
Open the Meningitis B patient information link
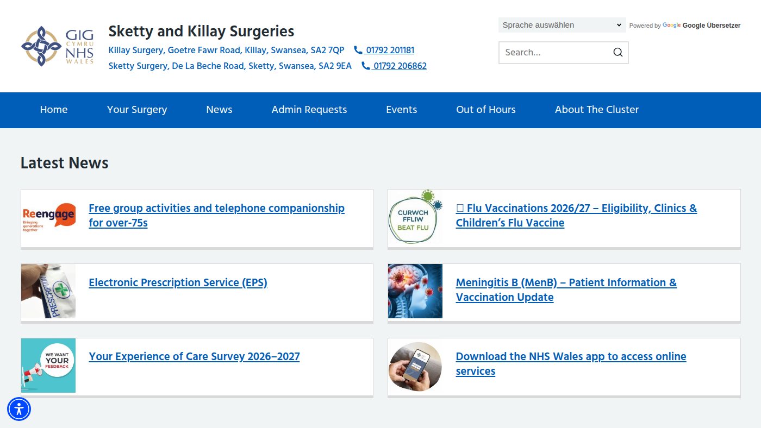[566, 290]
